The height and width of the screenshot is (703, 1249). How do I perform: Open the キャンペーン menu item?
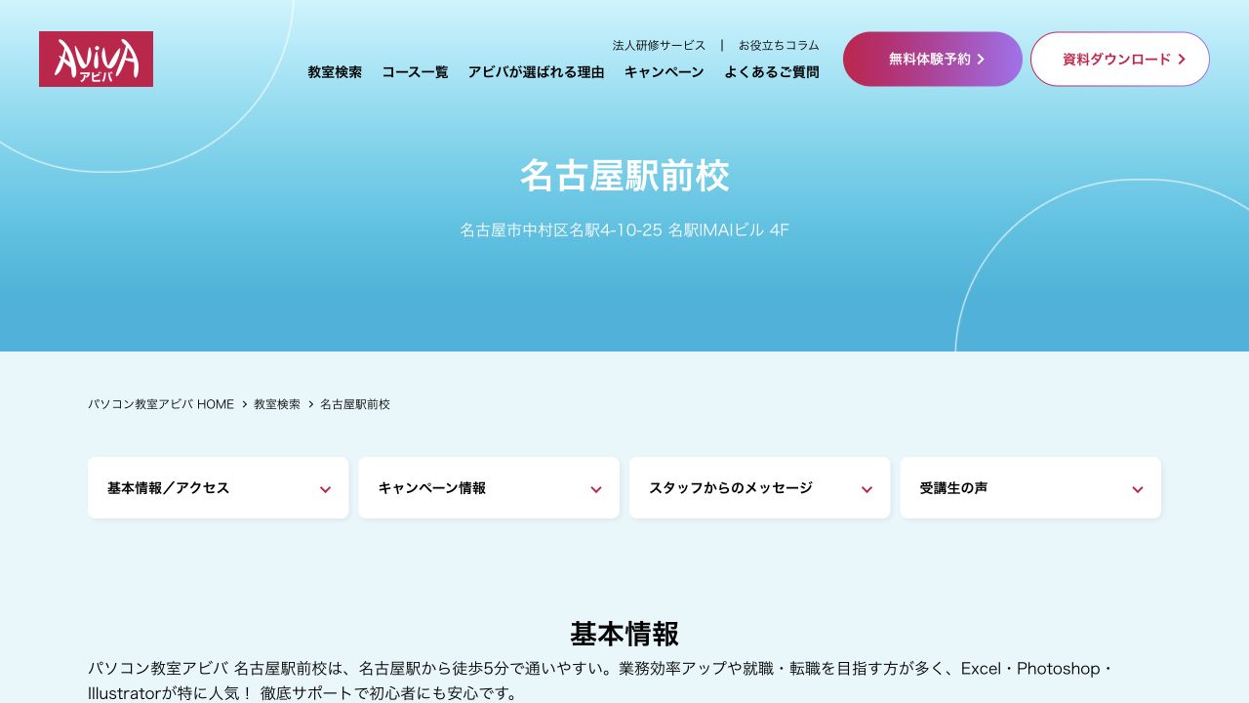tap(664, 72)
